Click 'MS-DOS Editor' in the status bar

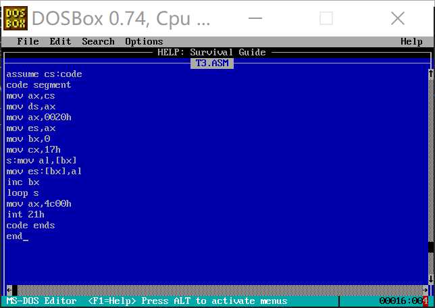pos(42,301)
